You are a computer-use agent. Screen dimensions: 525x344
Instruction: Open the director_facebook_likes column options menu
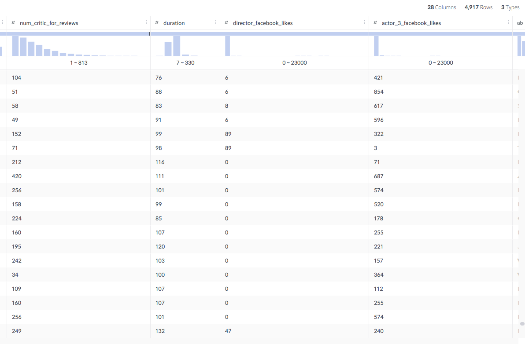(x=364, y=22)
